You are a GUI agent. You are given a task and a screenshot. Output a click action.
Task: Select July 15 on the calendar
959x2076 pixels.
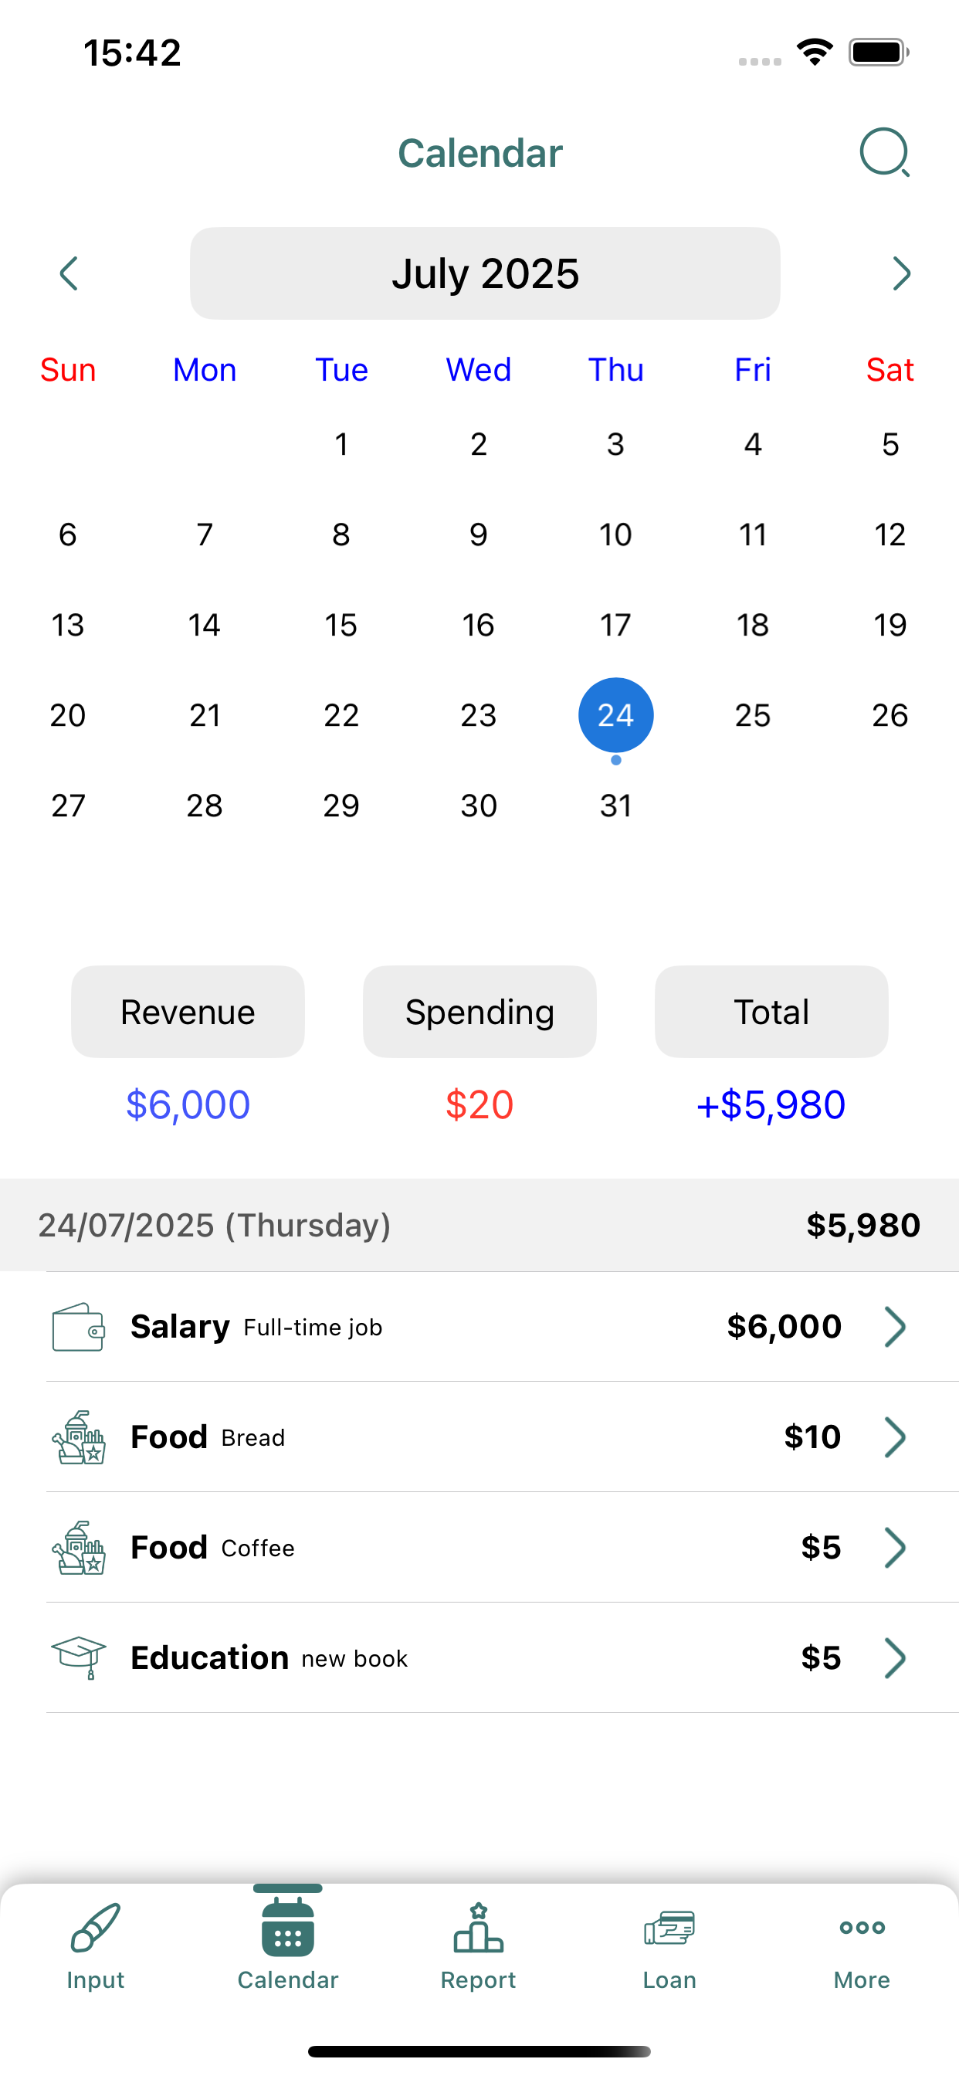pyautogui.click(x=341, y=625)
